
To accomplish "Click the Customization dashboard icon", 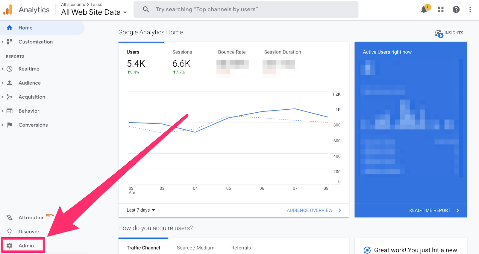I will pos(10,42).
